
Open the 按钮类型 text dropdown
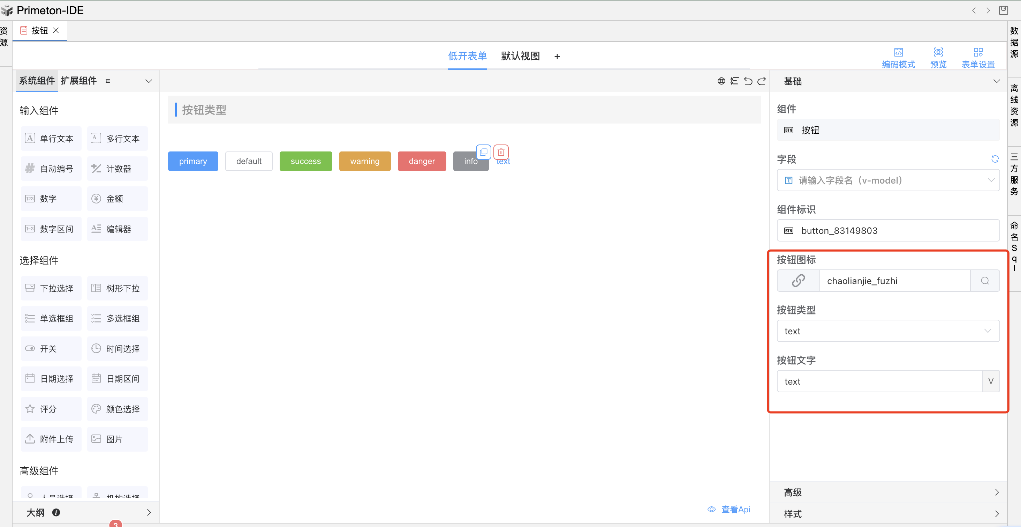coord(888,331)
